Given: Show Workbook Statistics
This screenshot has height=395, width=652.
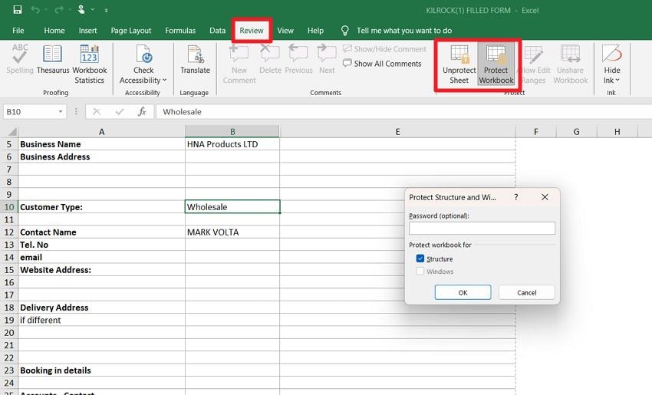Looking at the screenshot, I should click(x=90, y=64).
